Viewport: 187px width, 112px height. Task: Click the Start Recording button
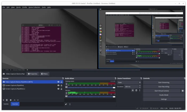point(163,87)
